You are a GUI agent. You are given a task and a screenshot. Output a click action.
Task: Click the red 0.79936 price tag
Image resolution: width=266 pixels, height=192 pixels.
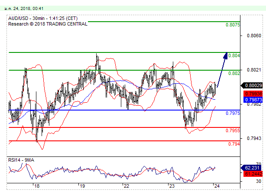click(253, 94)
